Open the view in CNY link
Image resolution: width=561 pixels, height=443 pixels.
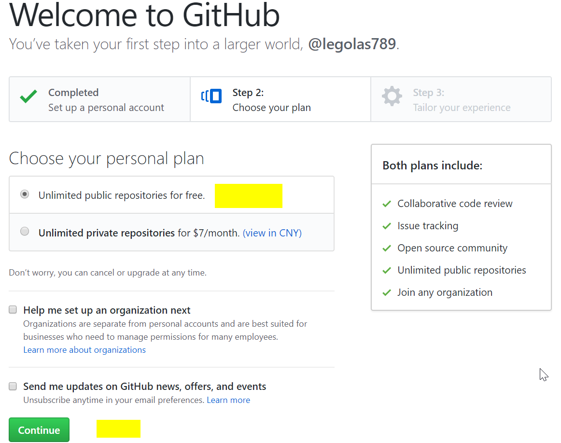click(x=272, y=233)
